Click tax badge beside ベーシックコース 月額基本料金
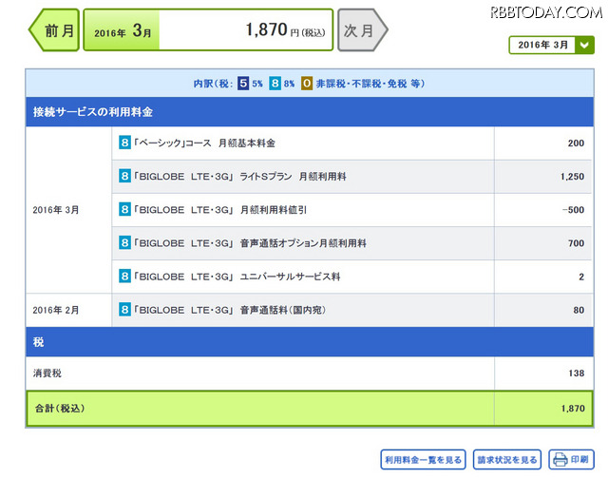This screenshot has height=478, width=608. pyautogui.click(x=124, y=143)
